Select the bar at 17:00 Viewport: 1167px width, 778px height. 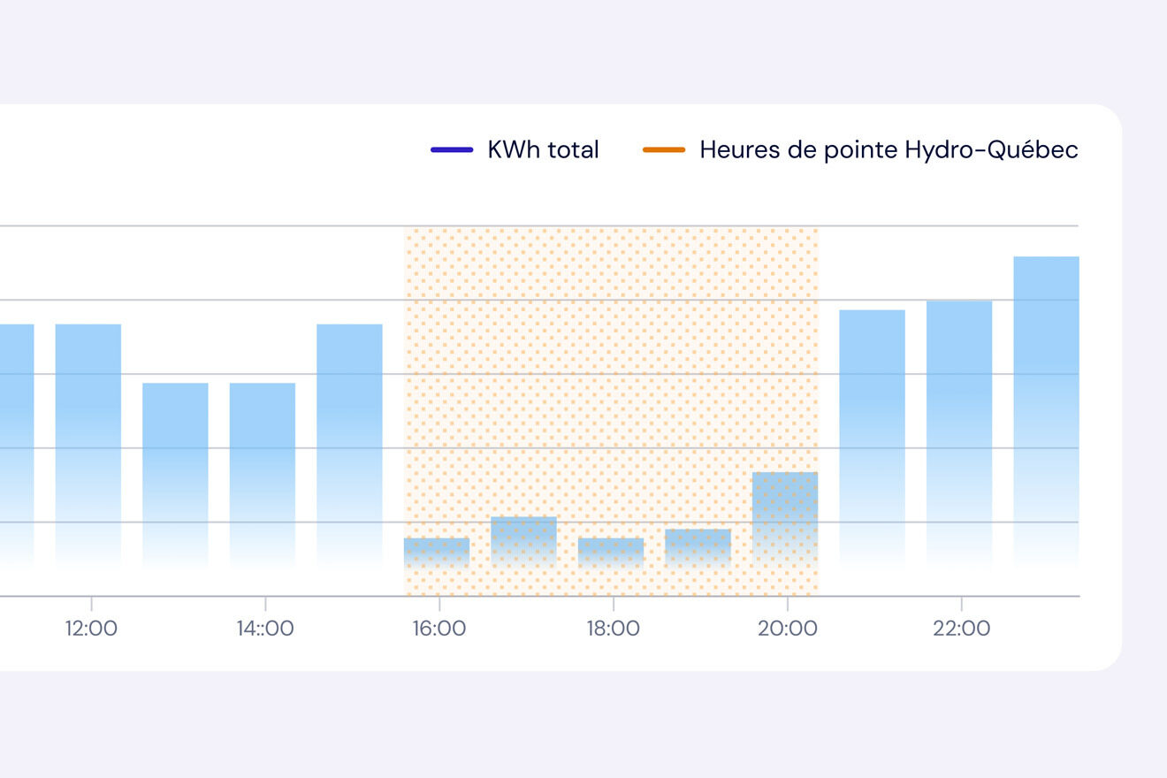point(524,541)
